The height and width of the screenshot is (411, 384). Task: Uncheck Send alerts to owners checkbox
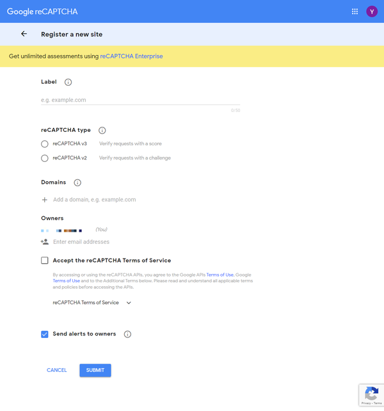[45, 334]
